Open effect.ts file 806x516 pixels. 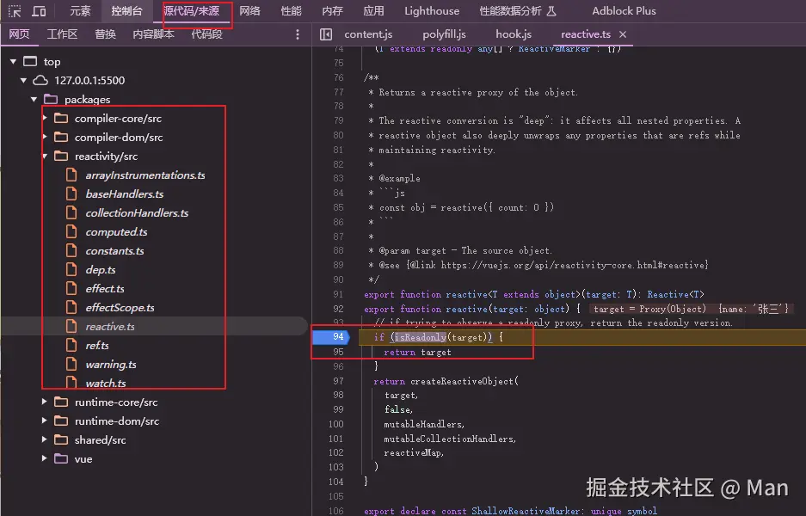[105, 289]
